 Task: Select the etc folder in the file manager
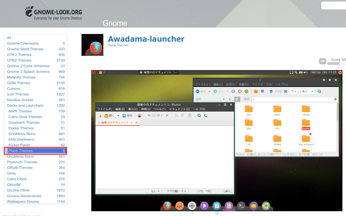tap(277, 125)
